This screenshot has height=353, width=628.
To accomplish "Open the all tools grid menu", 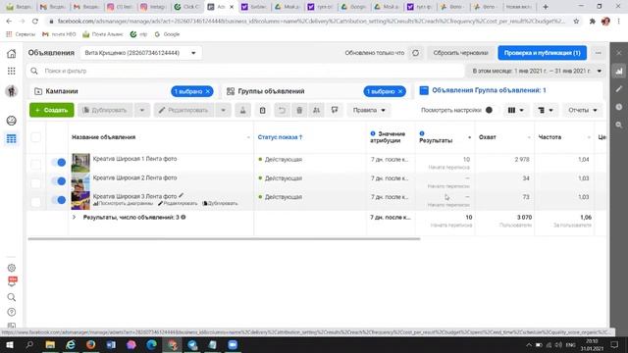I will (x=11, y=71).
